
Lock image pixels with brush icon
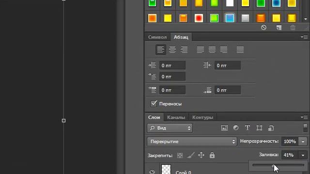pyautogui.click(x=190, y=155)
